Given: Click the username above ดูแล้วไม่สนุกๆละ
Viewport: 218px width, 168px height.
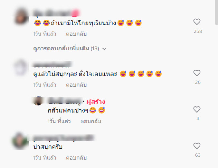Looking at the screenshot, I should tap(52, 64).
